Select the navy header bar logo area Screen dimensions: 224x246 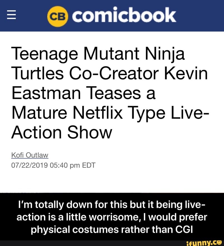[x=112, y=16]
